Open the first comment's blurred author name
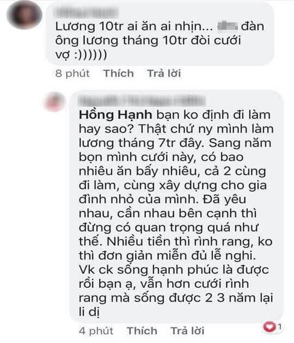Screen dimensions: 294x343 click(x=86, y=12)
